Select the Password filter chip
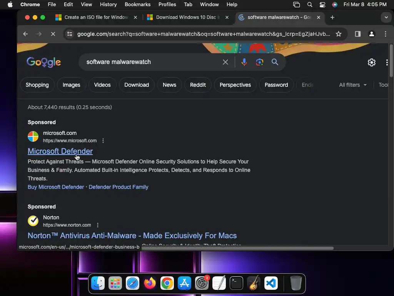This screenshot has height=296, width=394. [x=276, y=85]
